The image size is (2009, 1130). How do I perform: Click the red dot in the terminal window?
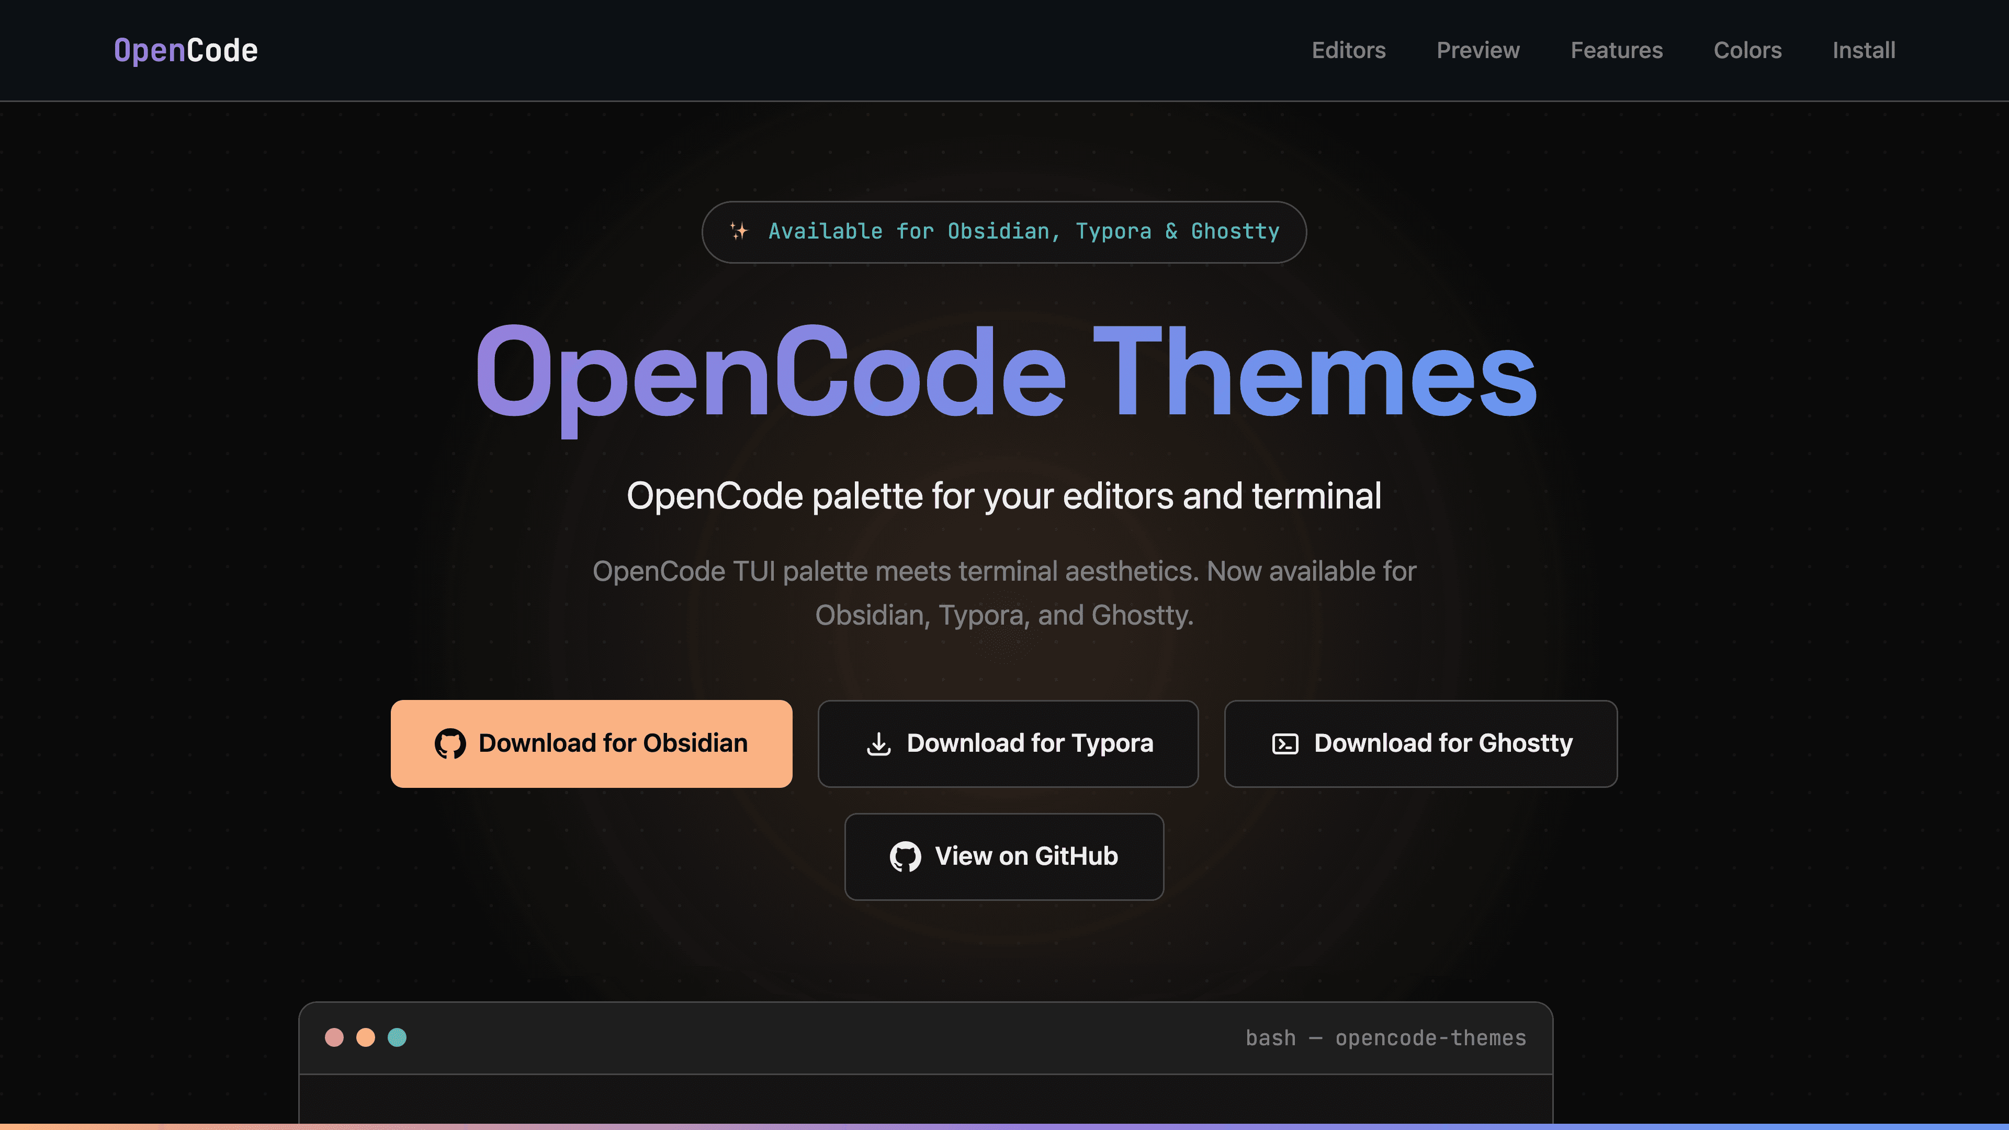pyautogui.click(x=334, y=1037)
